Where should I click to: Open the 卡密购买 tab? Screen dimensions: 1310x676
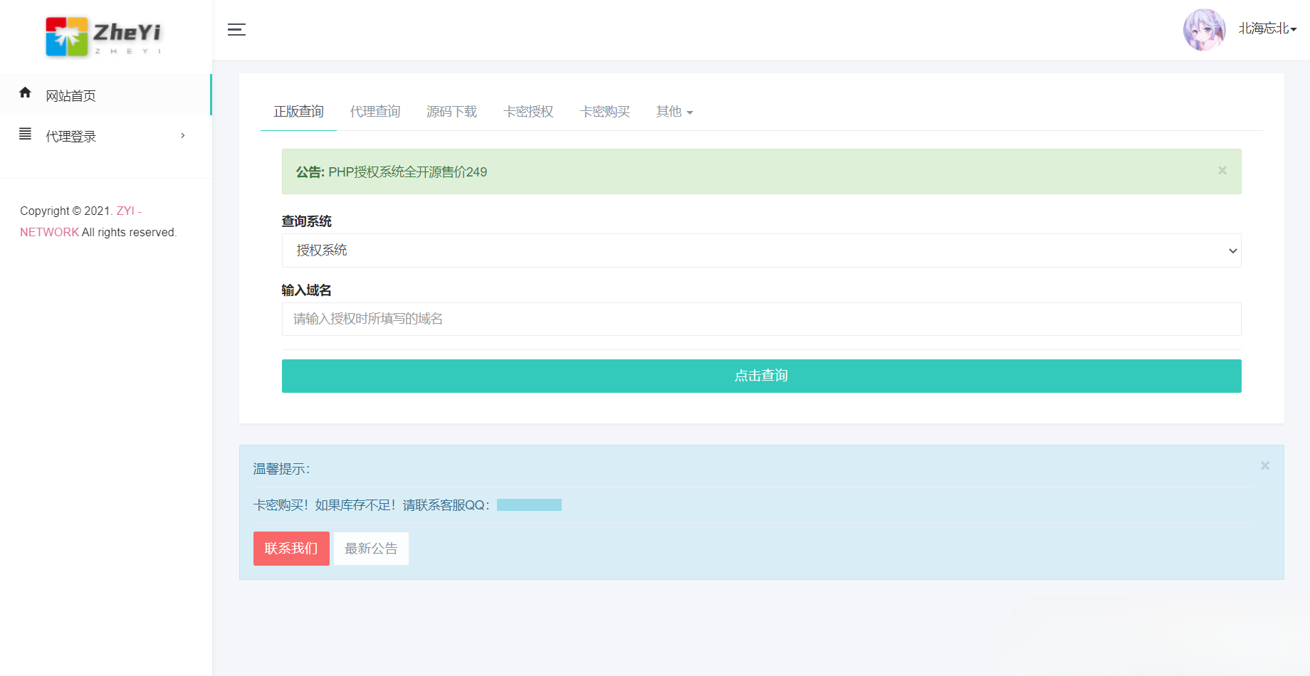coord(604,111)
